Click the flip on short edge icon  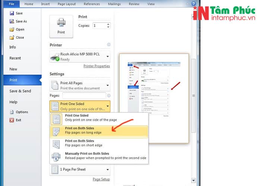56,144
